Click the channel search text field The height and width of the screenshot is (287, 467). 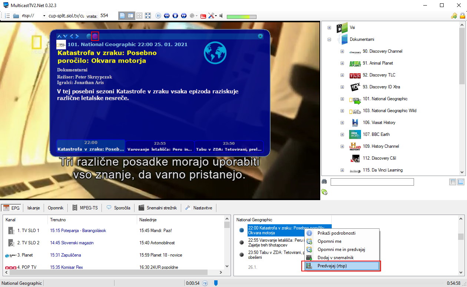click(x=372, y=182)
